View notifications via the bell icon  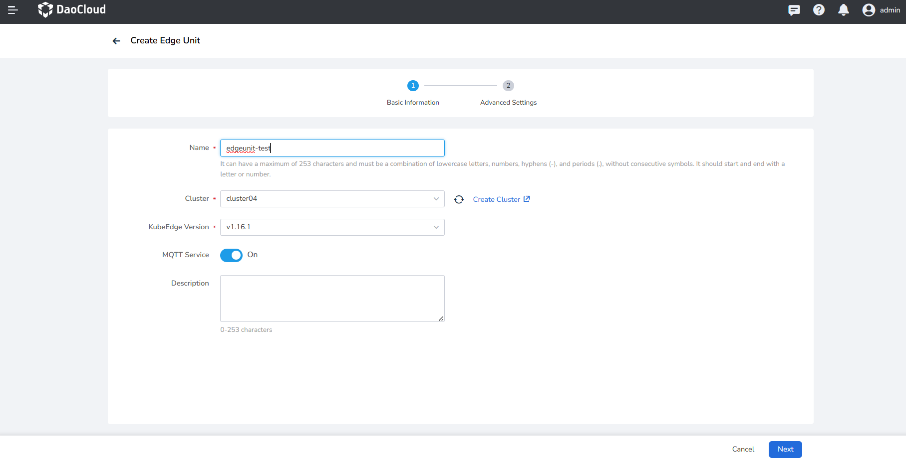(x=844, y=10)
